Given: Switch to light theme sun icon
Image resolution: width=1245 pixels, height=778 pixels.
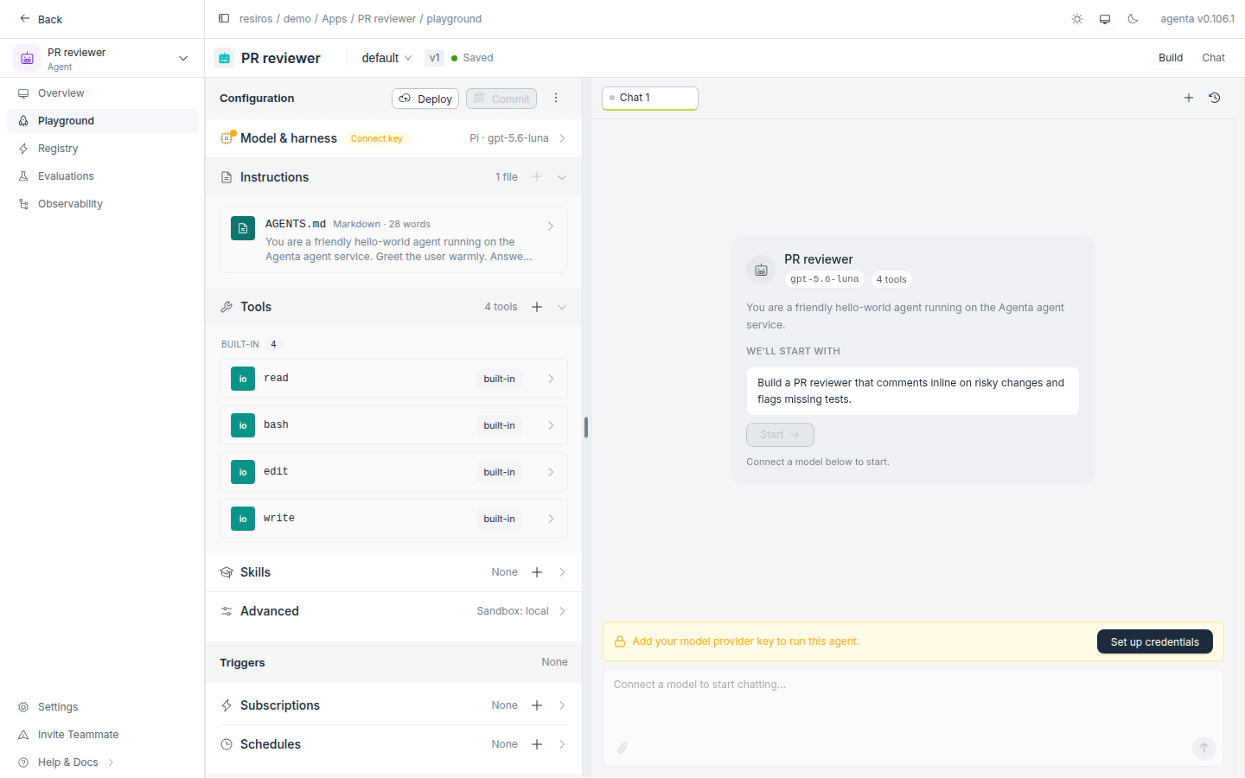Looking at the screenshot, I should pos(1077,19).
